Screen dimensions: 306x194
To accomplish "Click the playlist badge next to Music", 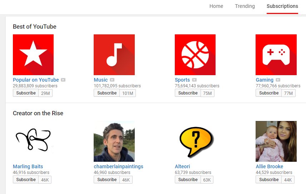I will [x=112, y=80].
